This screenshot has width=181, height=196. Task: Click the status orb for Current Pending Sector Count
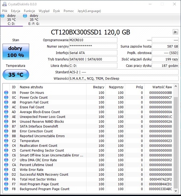[6, 150]
